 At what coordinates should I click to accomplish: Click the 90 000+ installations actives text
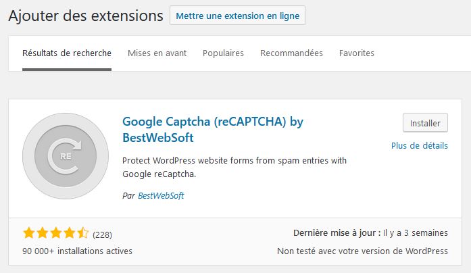tap(77, 251)
